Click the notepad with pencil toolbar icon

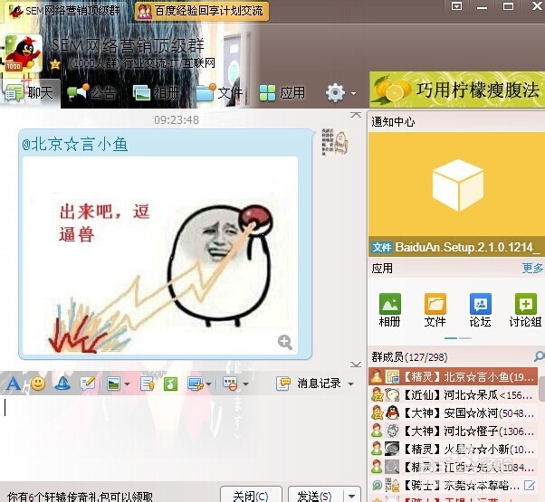87,384
